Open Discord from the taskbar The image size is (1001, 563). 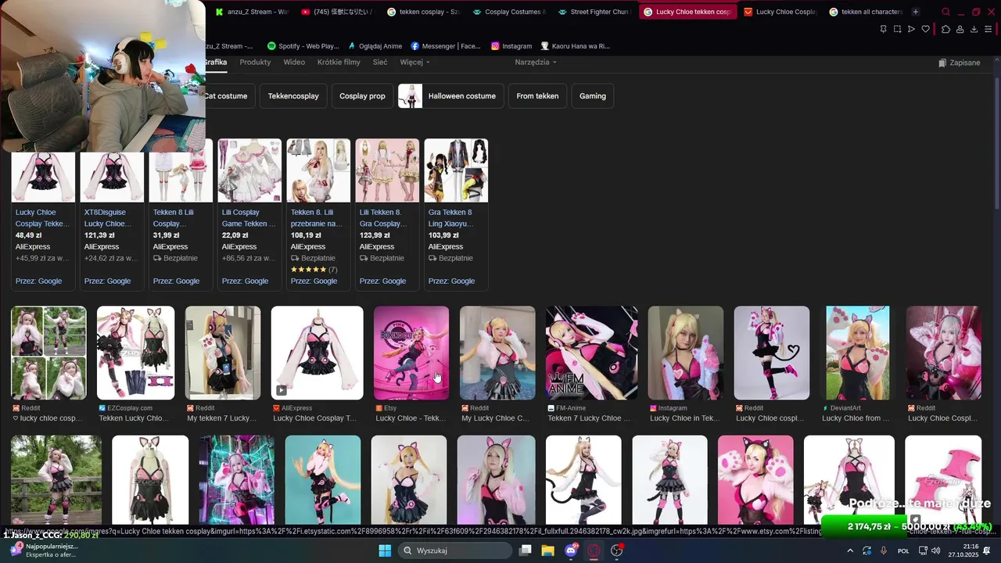pos(571,550)
